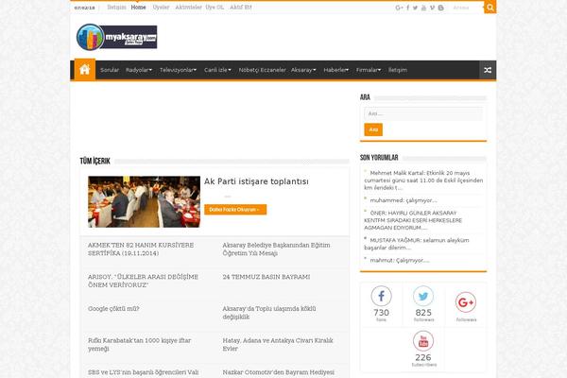The height and width of the screenshot is (378, 567).
Task: Open Üyeler in the top bar
Action: click(x=161, y=8)
